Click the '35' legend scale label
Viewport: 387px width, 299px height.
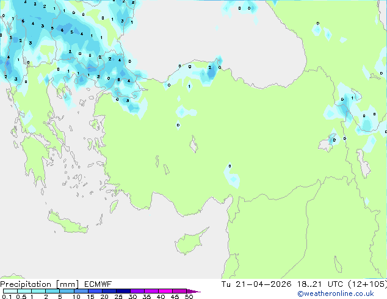tap(146, 297)
